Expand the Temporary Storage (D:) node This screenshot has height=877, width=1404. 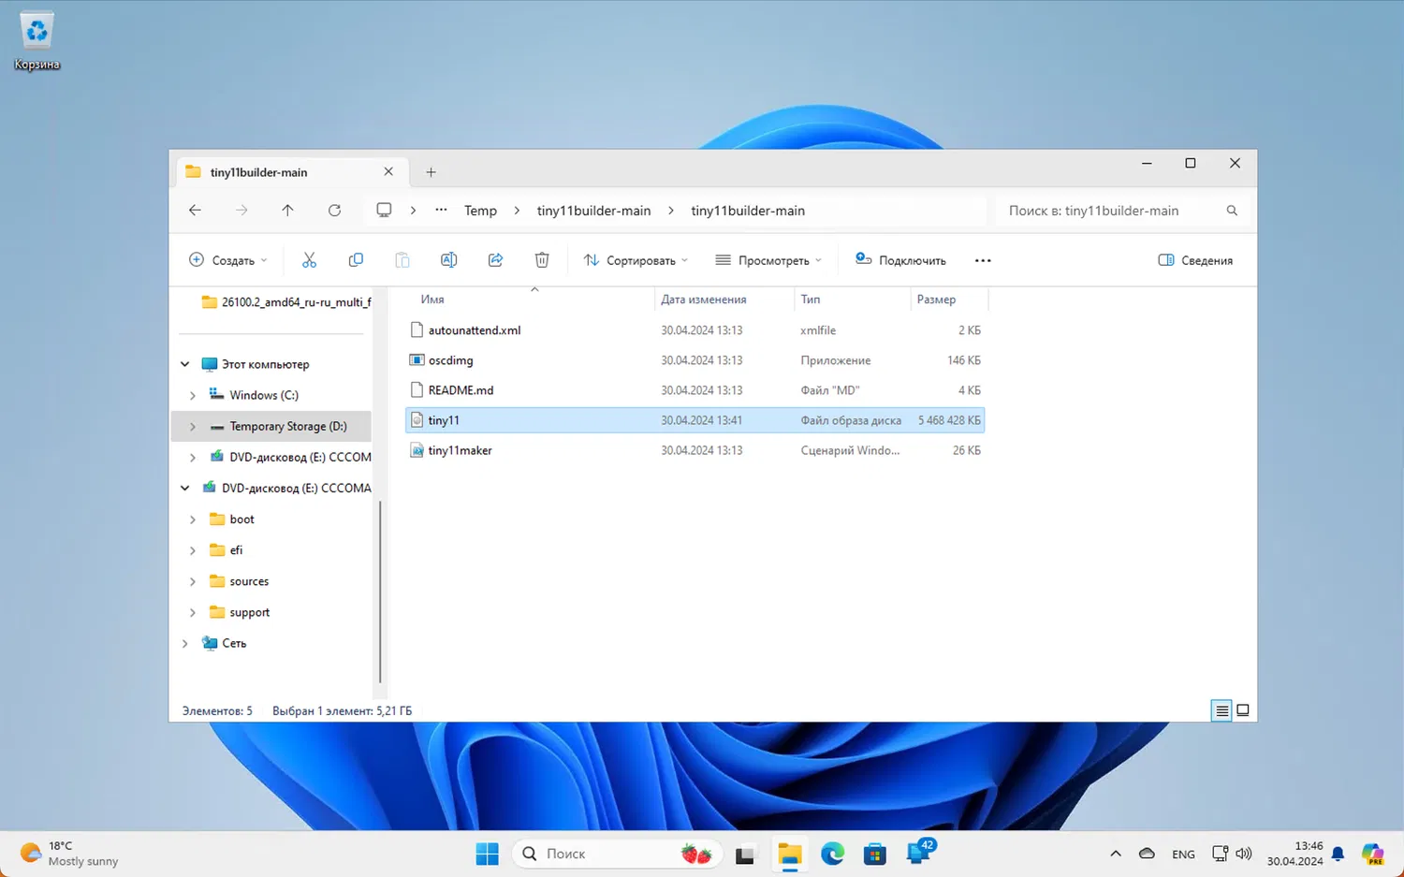(x=193, y=426)
